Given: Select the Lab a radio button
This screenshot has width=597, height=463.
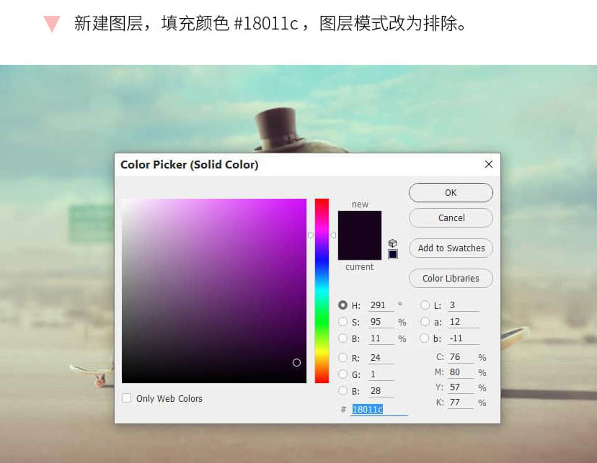Looking at the screenshot, I should click(425, 322).
